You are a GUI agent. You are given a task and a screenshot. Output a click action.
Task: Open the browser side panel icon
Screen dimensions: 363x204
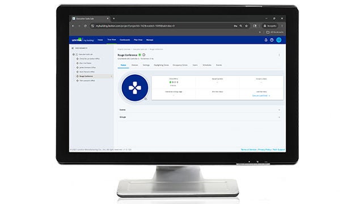pyautogui.click(x=255, y=26)
